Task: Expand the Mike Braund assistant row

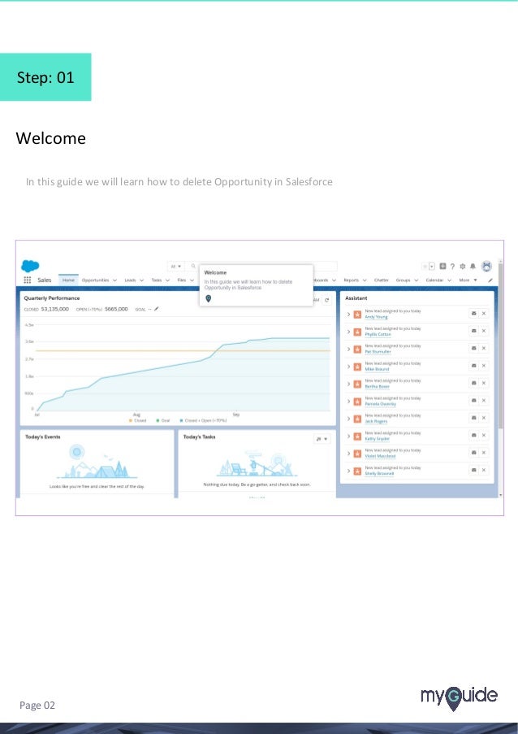Action: click(349, 367)
